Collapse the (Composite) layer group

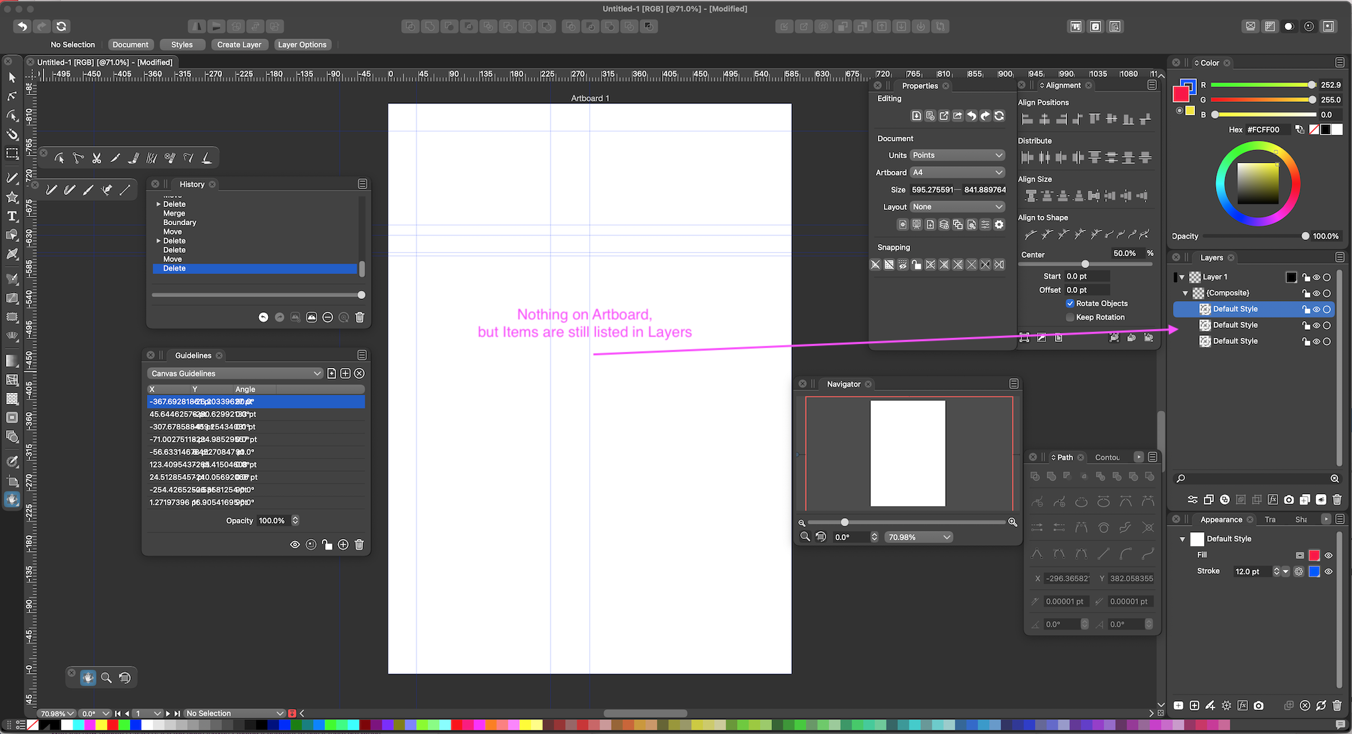(1185, 293)
